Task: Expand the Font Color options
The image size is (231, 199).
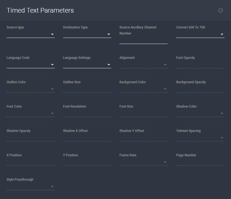Action: click(52, 113)
